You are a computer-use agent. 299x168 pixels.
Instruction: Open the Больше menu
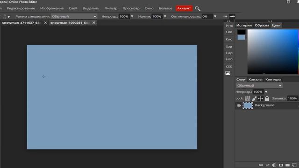coord(165,8)
